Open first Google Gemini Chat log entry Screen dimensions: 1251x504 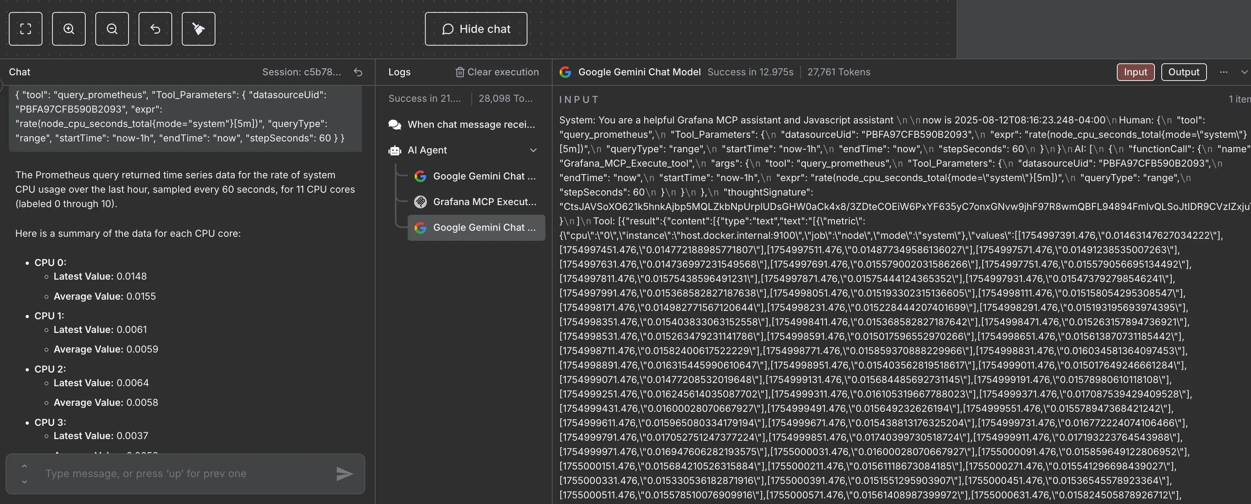coord(477,176)
